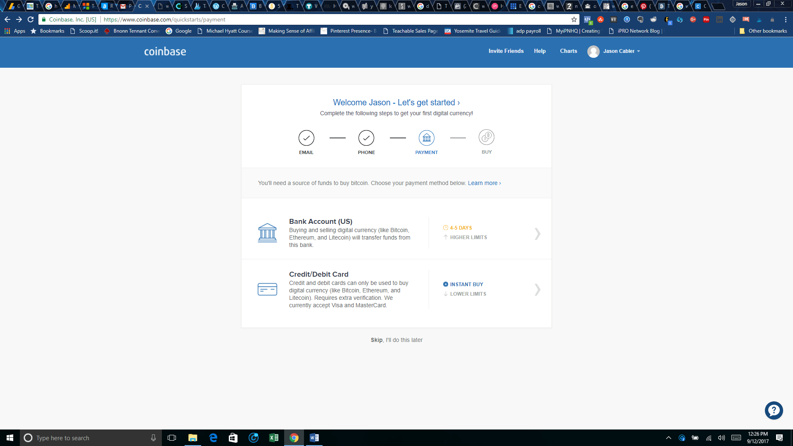This screenshot has height=446, width=793.
Task: Go forward with browser forward arrow
Action: pyautogui.click(x=19, y=19)
